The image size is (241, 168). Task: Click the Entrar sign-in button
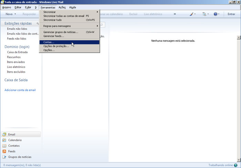click(x=231, y=14)
